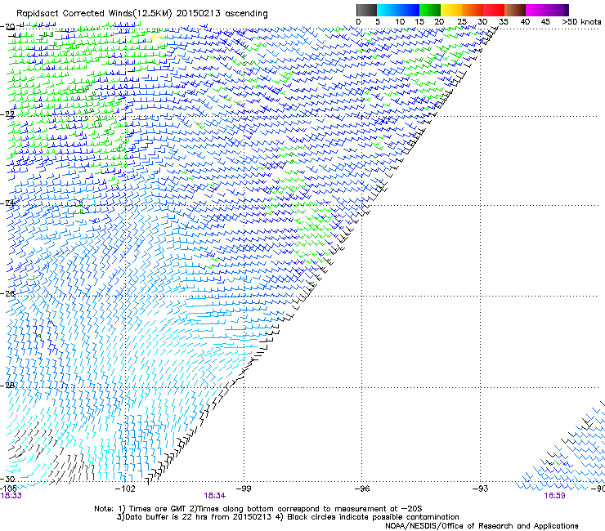Screen dimensions: 605x531
Task: Click the red legend color segment
Action: [x=494, y=10]
